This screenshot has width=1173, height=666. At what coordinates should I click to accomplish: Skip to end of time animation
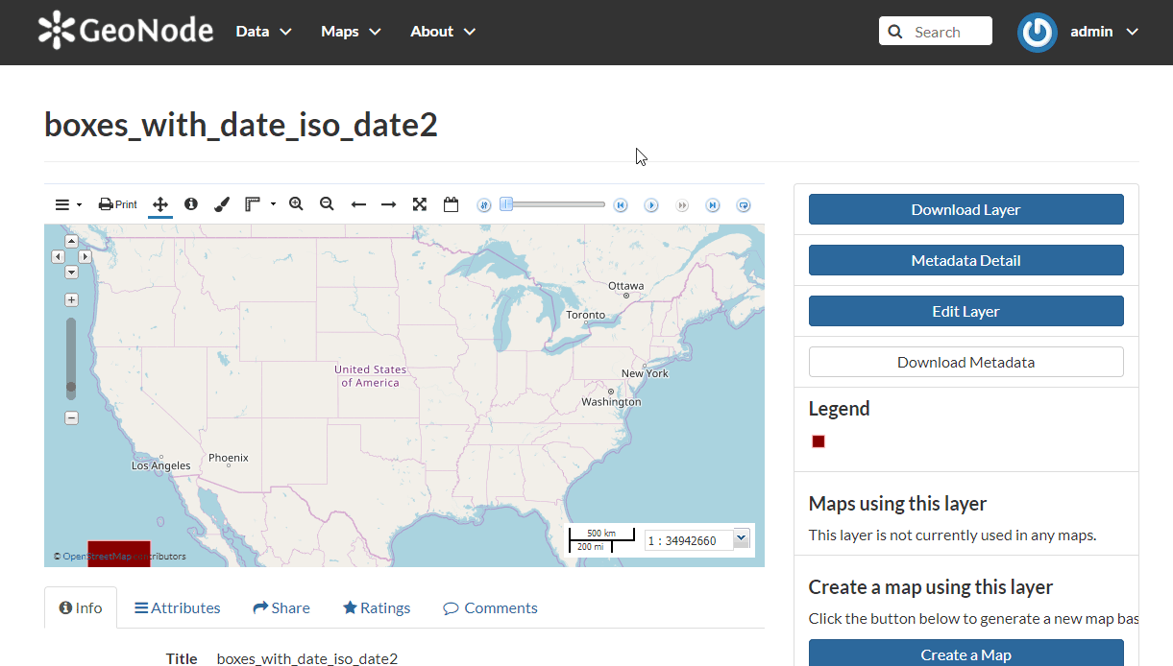click(x=713, y=204)
